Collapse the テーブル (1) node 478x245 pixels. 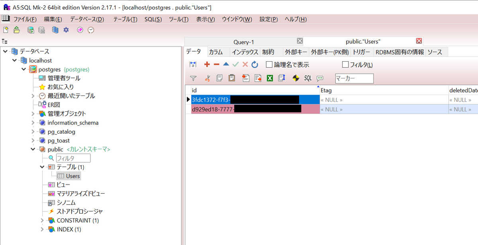(42, 167)
